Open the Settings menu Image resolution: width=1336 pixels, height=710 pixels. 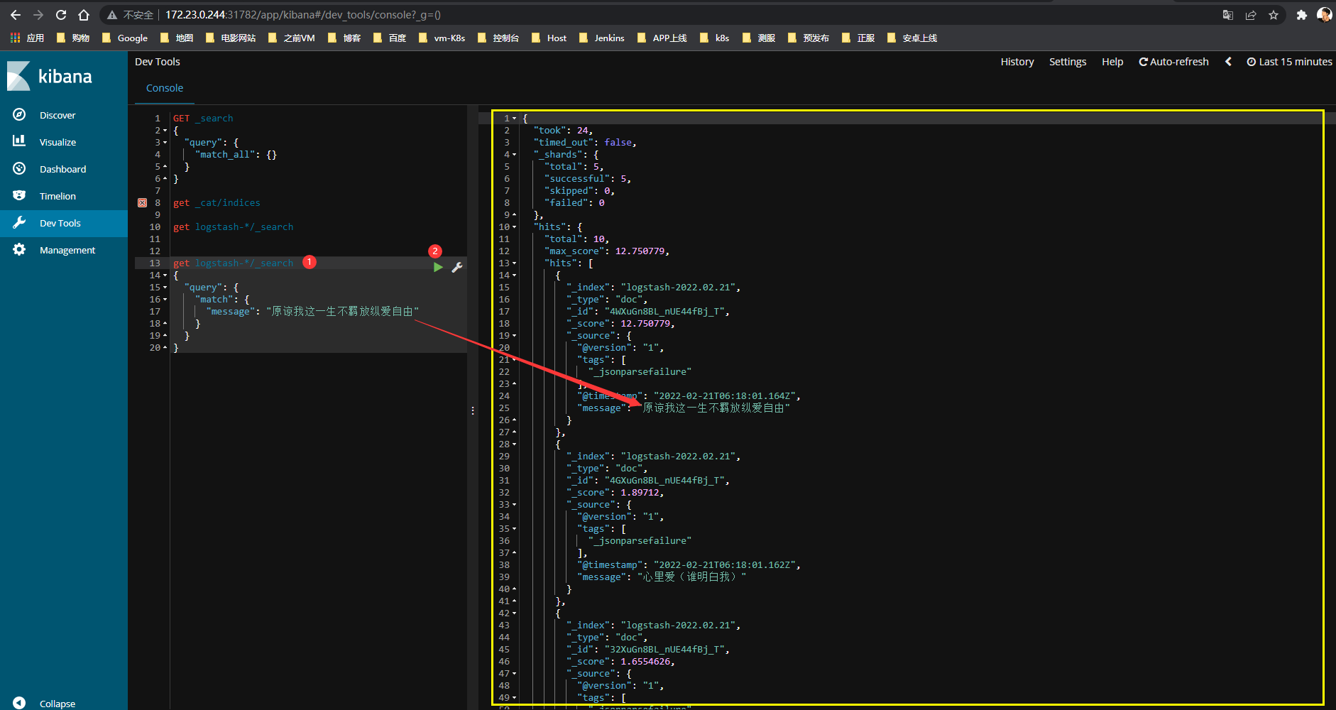pos(1068,62)
